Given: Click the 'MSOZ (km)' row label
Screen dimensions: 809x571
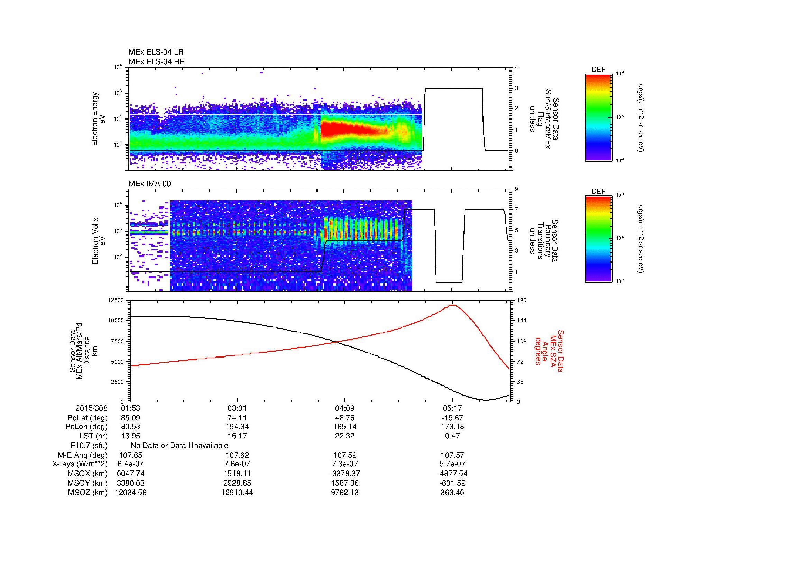Looking at the screenshot, I should tap(88, 493).
